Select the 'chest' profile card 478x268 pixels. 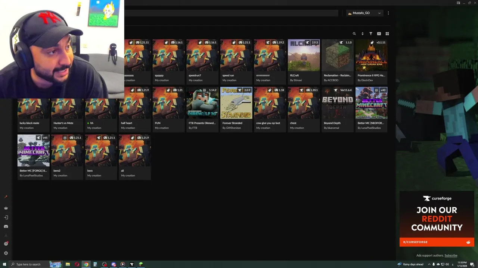pyautogui.click(x=304, y=109)
